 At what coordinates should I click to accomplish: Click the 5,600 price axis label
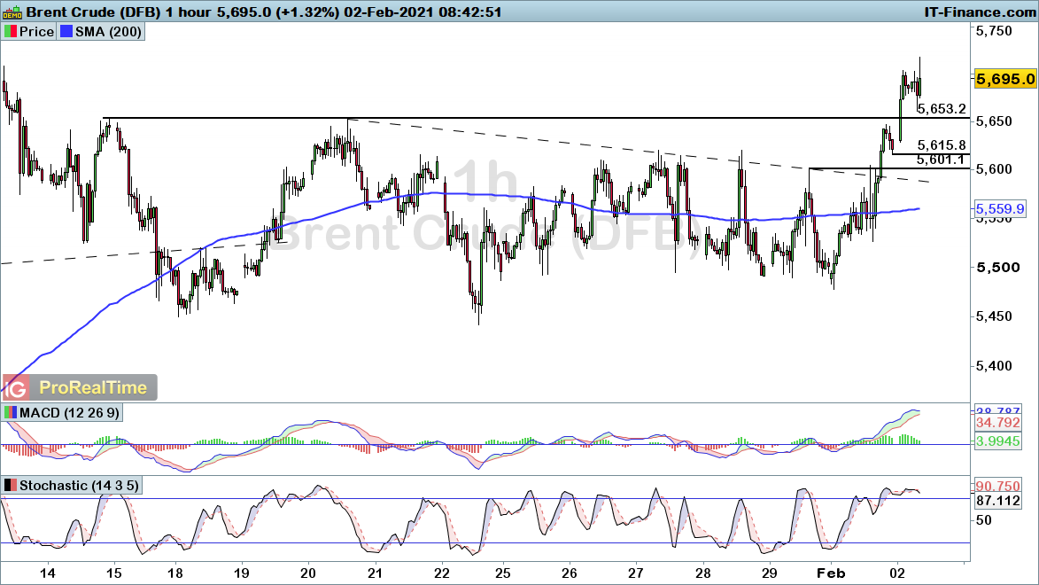[x=994, y=169]
